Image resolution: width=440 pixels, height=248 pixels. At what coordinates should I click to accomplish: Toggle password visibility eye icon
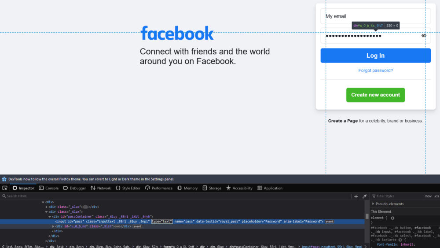424,36
